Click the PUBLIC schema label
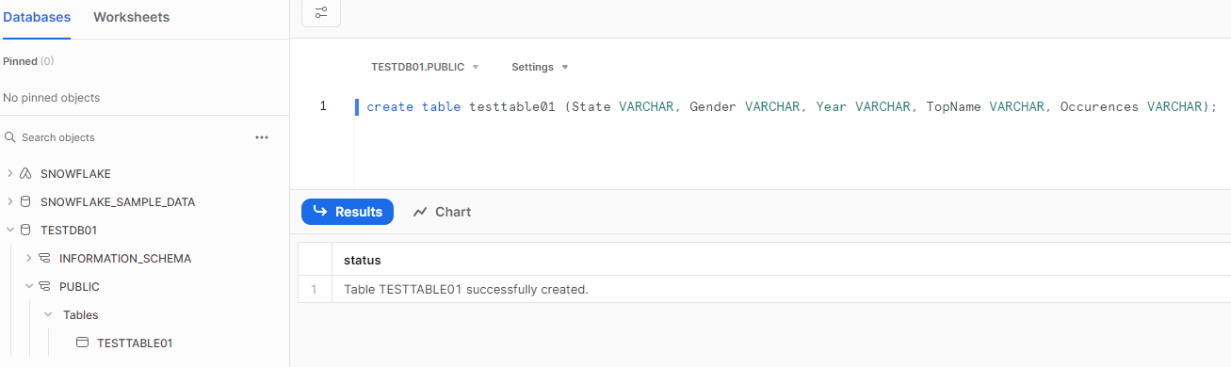Viewport: 1231px width, 367px height. [x=79, y=287]
